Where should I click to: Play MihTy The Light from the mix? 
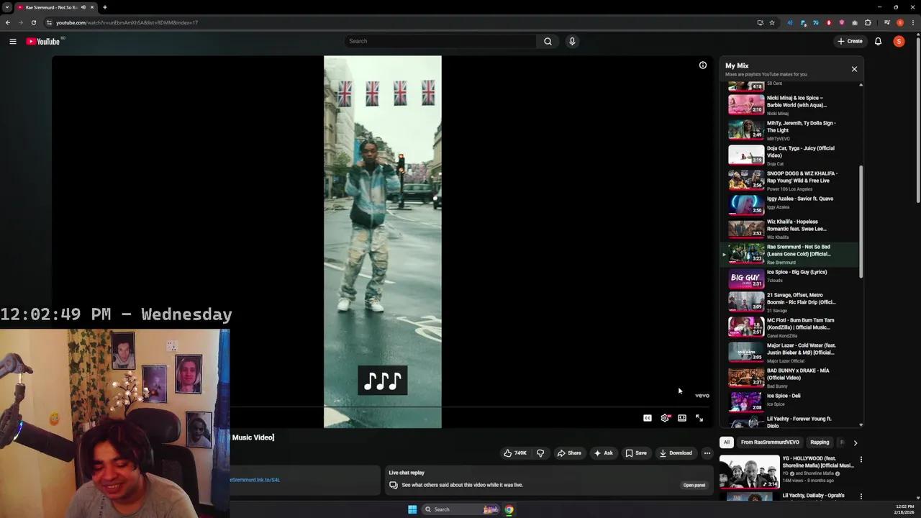tap(789, 130)
